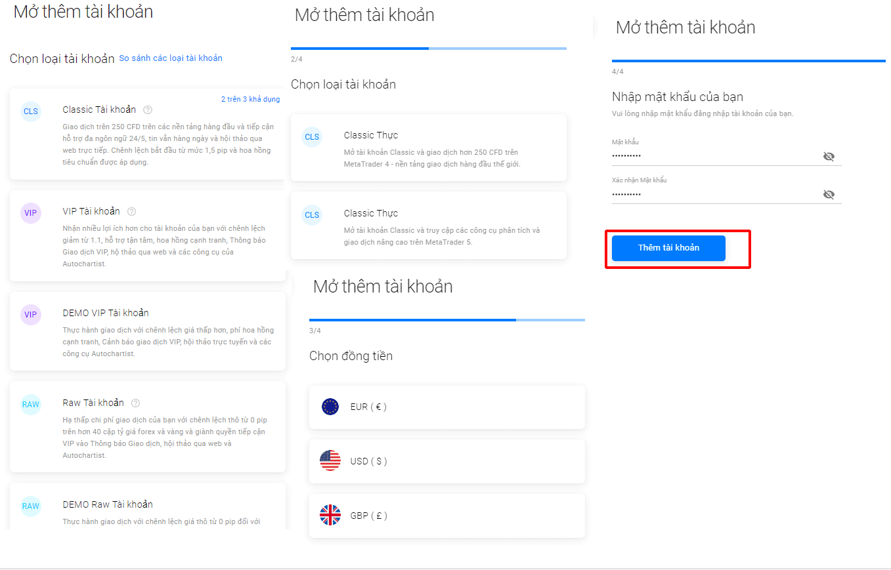Click the Thêm tài khoản button
This screenshot has width=891, height=570.
[668, 248]
